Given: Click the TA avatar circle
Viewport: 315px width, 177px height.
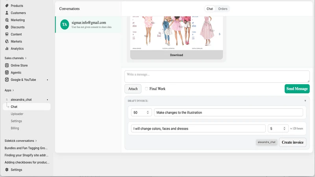Looking at the screenshot, I should 65,24.
